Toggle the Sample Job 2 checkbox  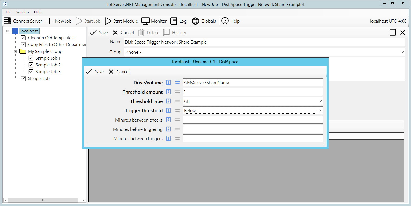click(x=31, y=65)
